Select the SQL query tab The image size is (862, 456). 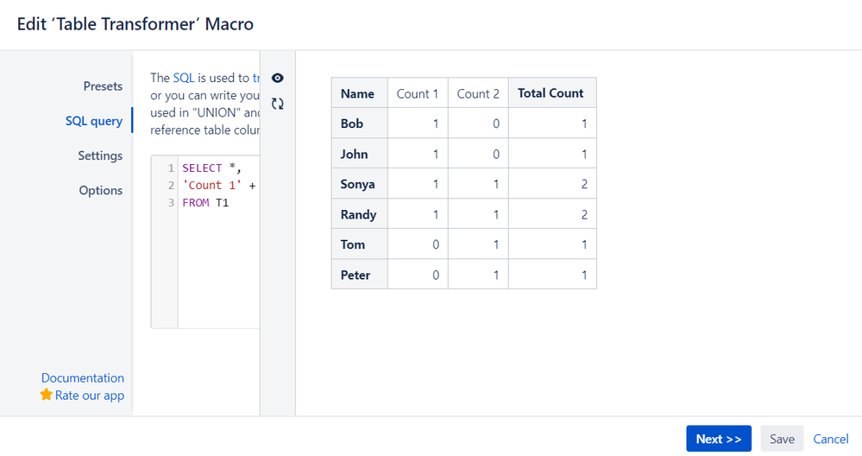[94, 121]
